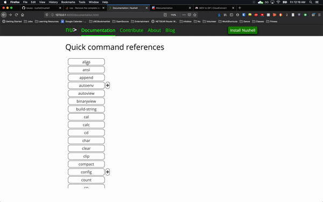This screenshot has width=323, height=202.
Task: Open the Entertainment bookmarks folder
Action: 140,22
